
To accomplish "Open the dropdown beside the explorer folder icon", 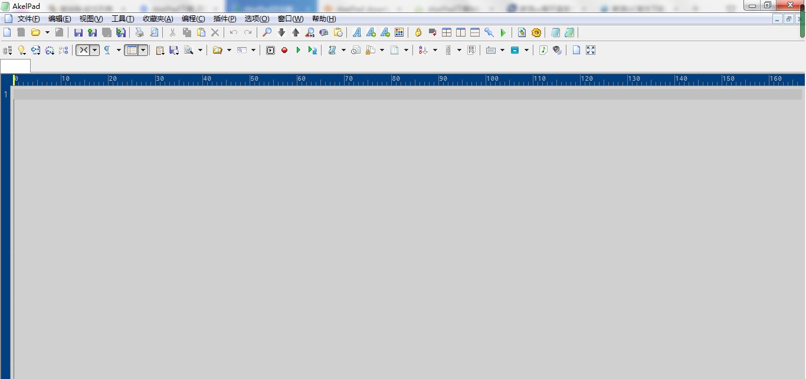I will pos(229,50).
